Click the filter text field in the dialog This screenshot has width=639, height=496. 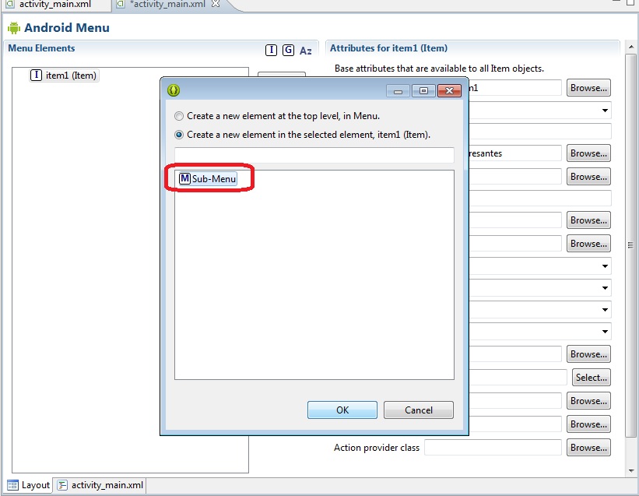point(314,155)
